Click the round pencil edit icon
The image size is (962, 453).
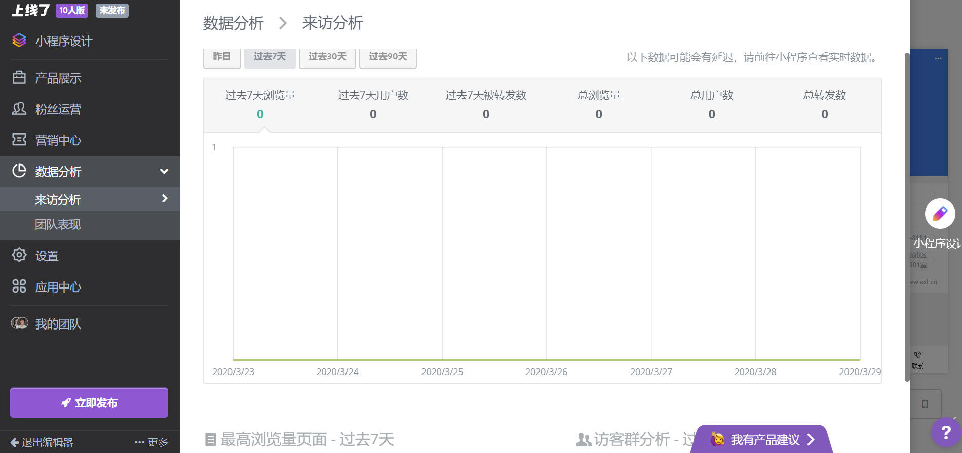tap(940, 214)
